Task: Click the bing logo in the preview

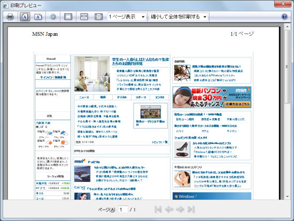Action: 80,187
